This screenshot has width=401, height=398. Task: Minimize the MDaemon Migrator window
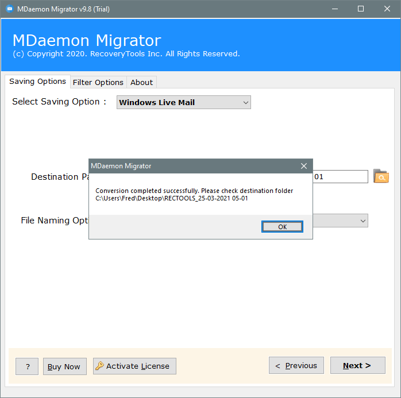click(x=335, y=9)
